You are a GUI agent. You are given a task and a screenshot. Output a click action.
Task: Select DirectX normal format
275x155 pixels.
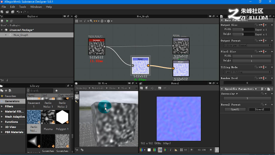coord(259,109)
